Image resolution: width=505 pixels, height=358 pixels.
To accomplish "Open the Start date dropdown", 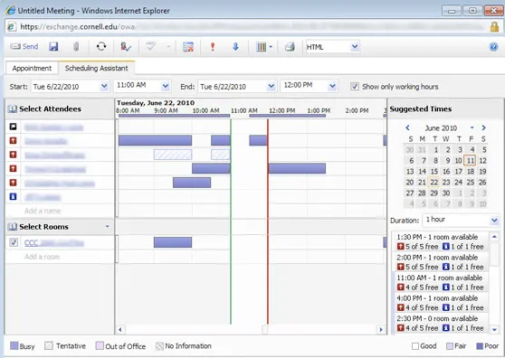I will pos(104,86).
